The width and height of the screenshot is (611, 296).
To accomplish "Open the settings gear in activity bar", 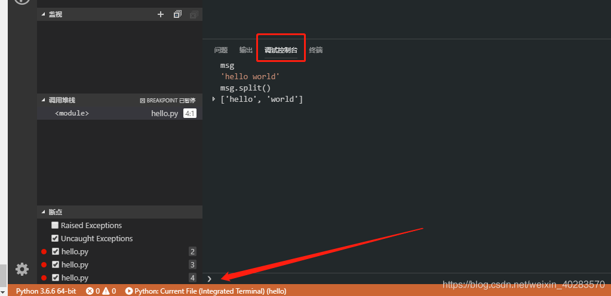I will (x=22, y=269).
